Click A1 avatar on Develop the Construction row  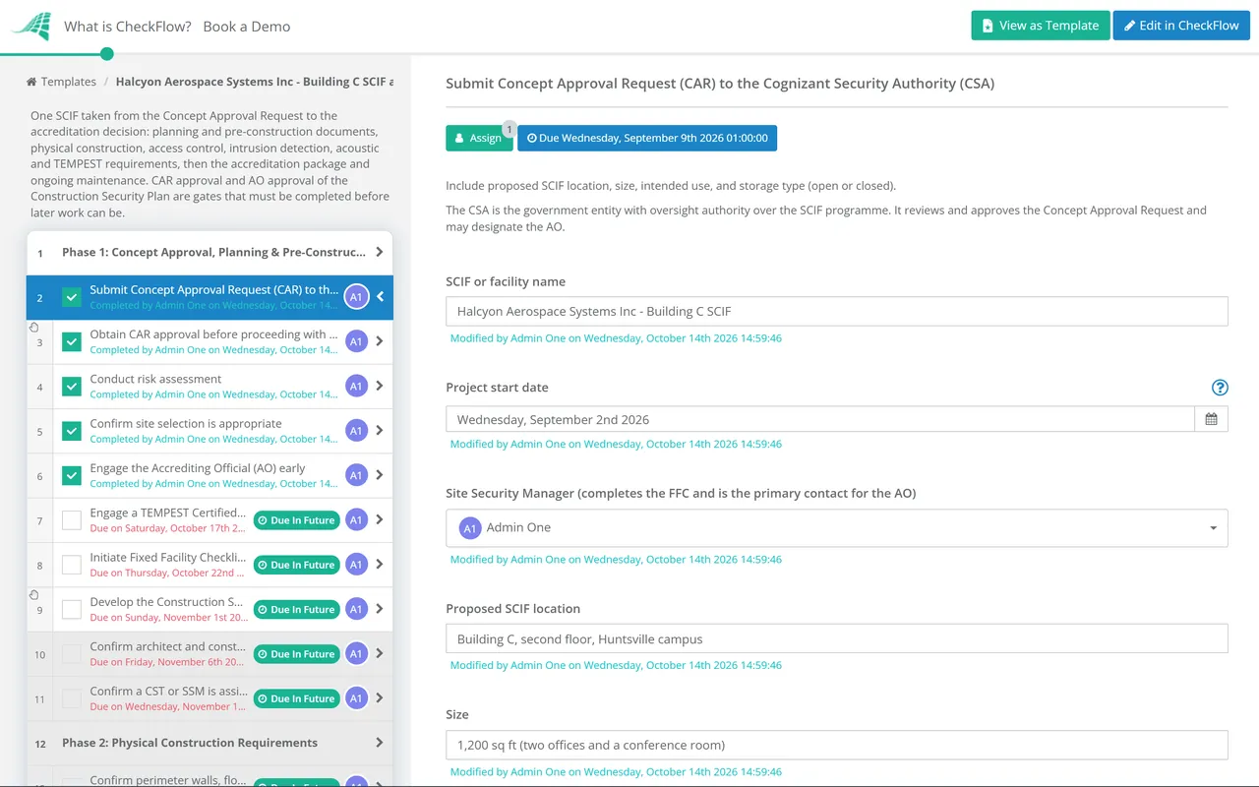tap(356, 609)
